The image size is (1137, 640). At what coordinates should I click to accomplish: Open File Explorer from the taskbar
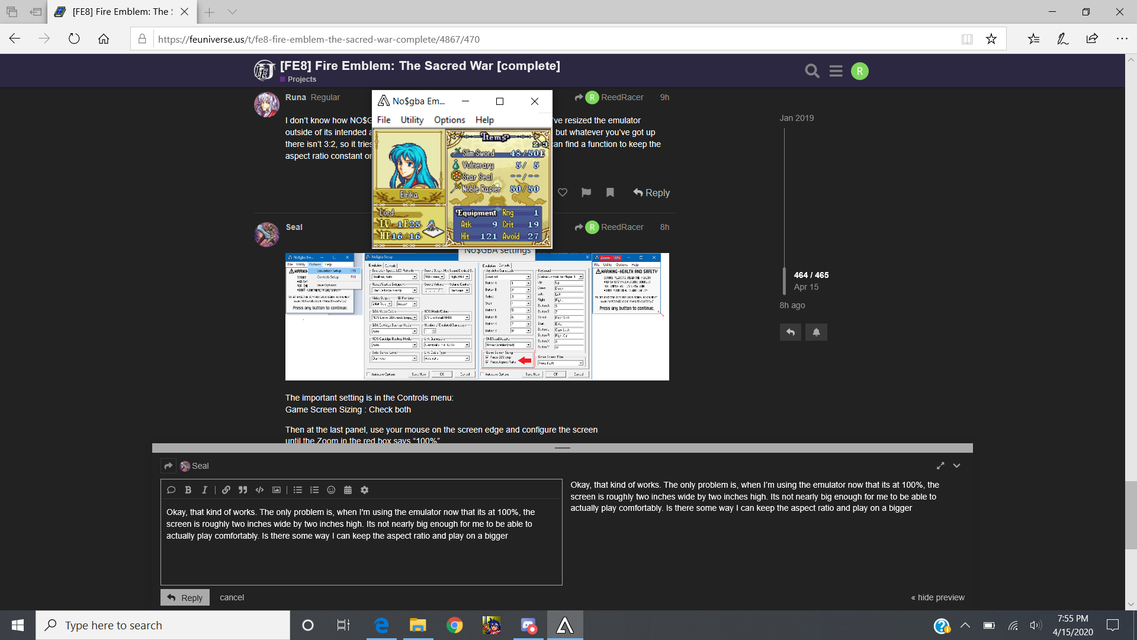coord(417,625)
